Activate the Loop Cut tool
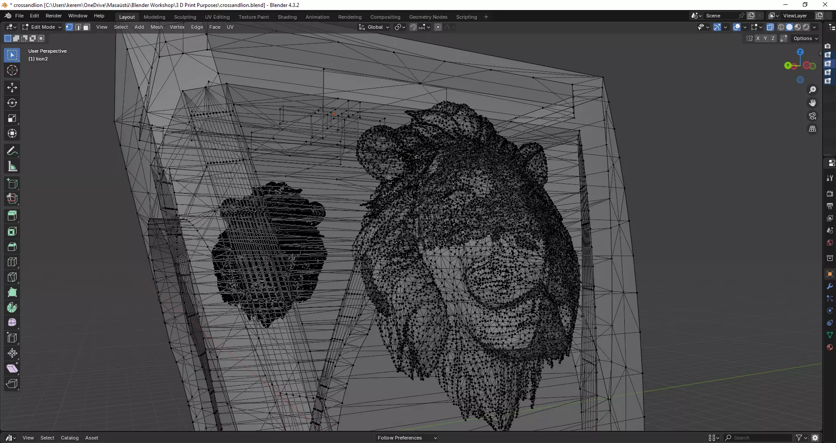Screen dimensions: 836x443 coord(12,262)
